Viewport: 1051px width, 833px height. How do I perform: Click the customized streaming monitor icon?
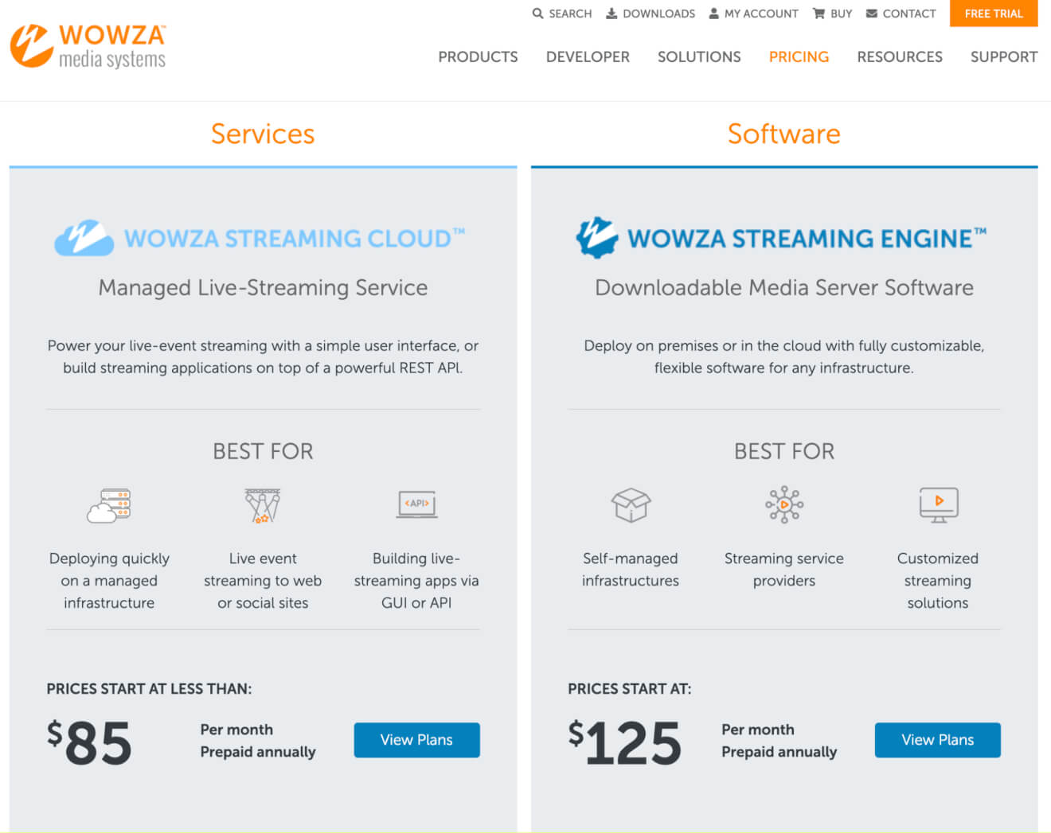point(939,505)
